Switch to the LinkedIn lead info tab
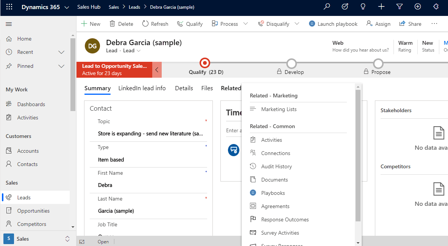Image resolution: width=448 pixels, height=246 pixels. point(142,88)
